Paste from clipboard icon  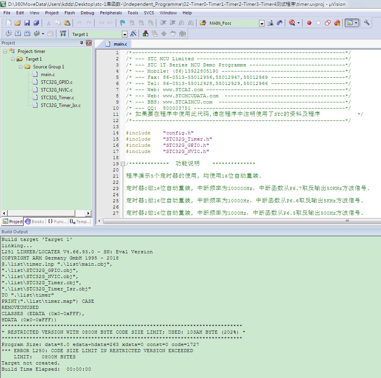[x=67, y=23]
